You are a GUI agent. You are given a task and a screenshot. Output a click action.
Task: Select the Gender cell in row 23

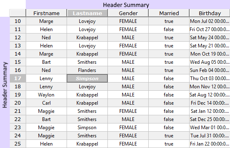click(x=128, y=128)
